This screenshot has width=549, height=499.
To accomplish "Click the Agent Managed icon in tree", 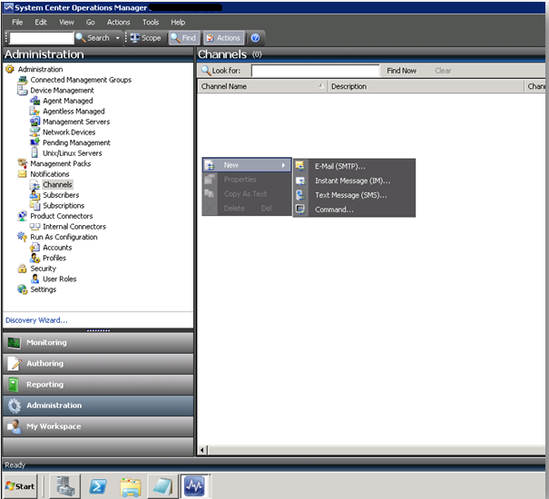I will [x=34, y=101].
